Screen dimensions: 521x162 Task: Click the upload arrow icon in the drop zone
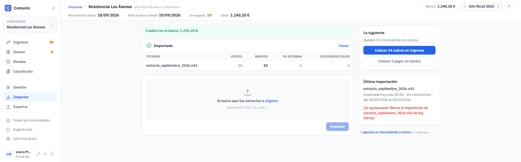[247, 93]
